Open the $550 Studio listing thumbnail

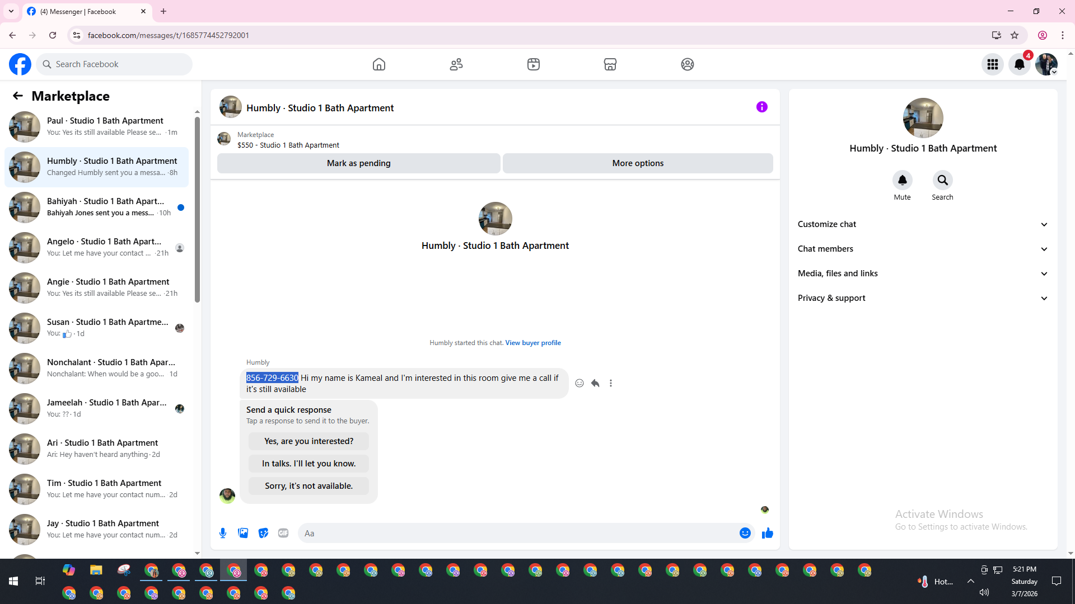(224, 139)
